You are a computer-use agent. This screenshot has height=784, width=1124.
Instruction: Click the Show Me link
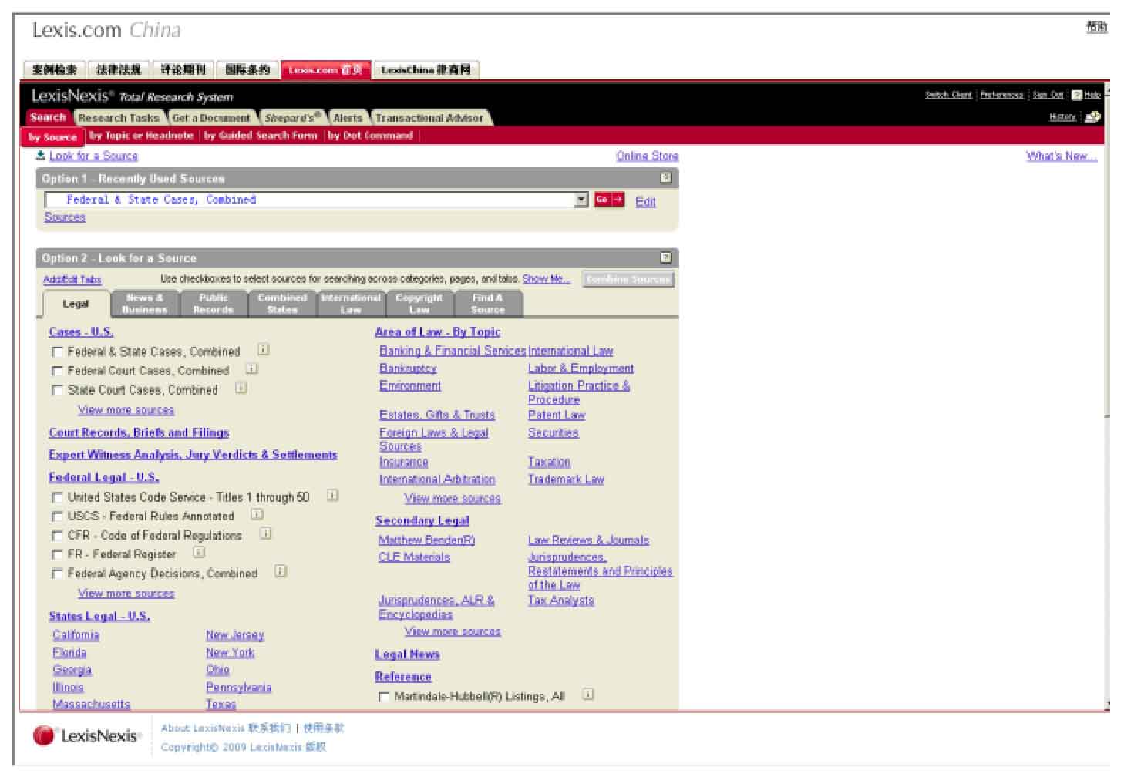tap(547, 279)
